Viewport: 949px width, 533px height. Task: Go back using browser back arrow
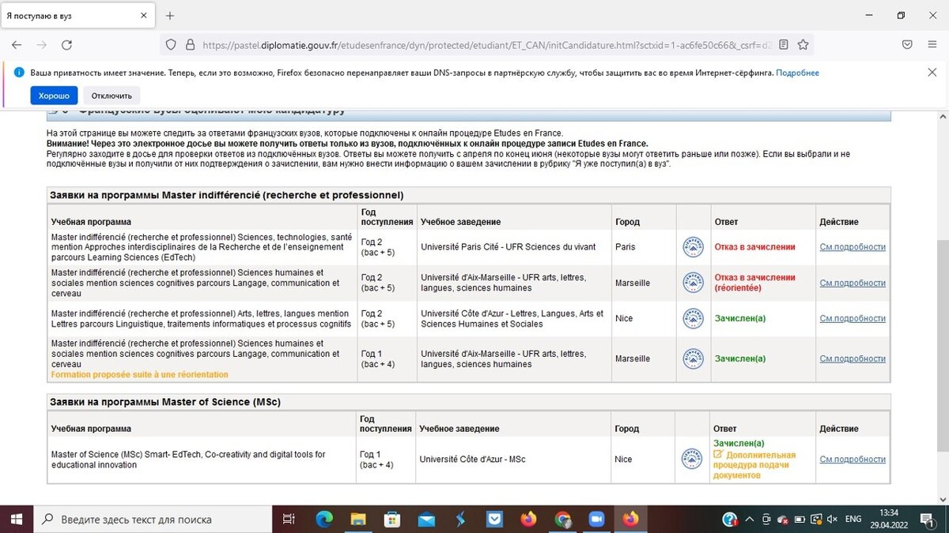click(x=17, y=45)
